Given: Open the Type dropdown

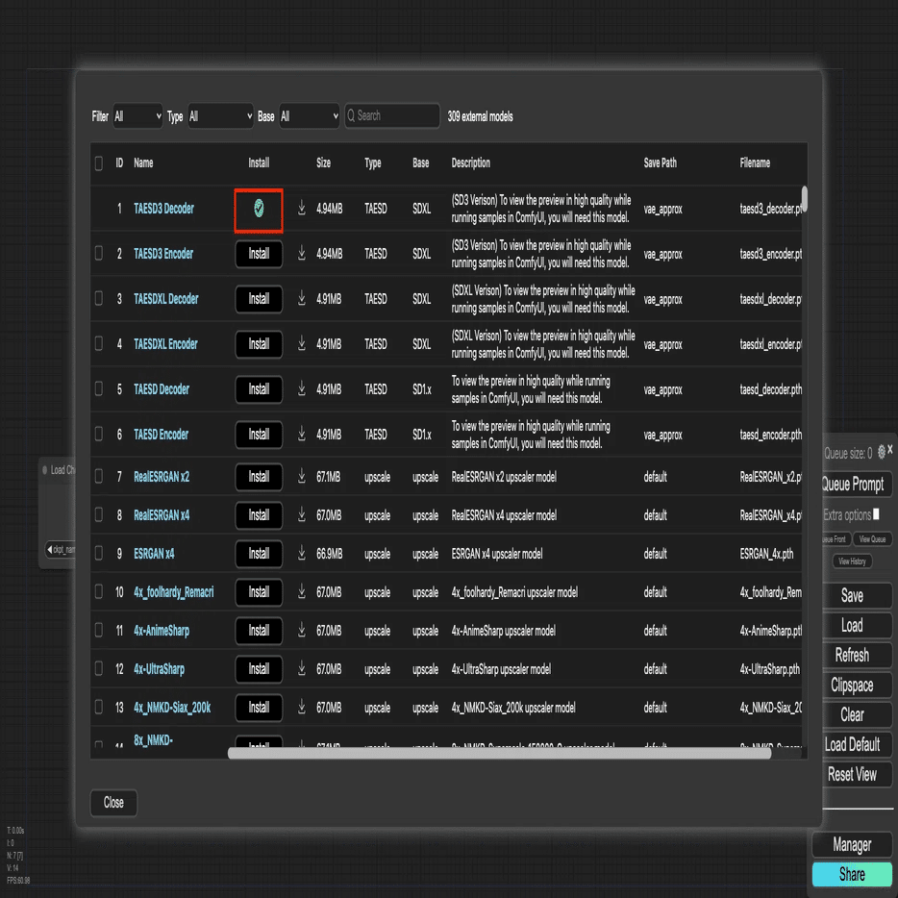Looking at the screenshot, I should tap(220, 116).
